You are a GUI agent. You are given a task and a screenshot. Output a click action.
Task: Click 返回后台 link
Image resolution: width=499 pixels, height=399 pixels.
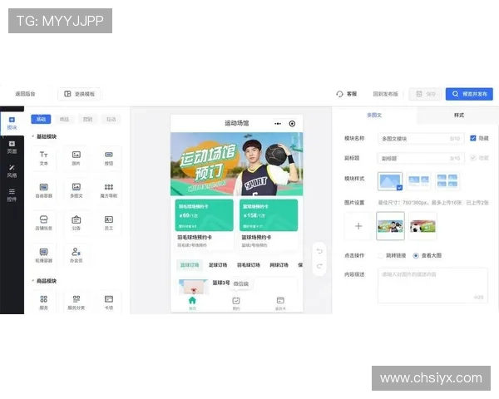(x=25, y=94)
